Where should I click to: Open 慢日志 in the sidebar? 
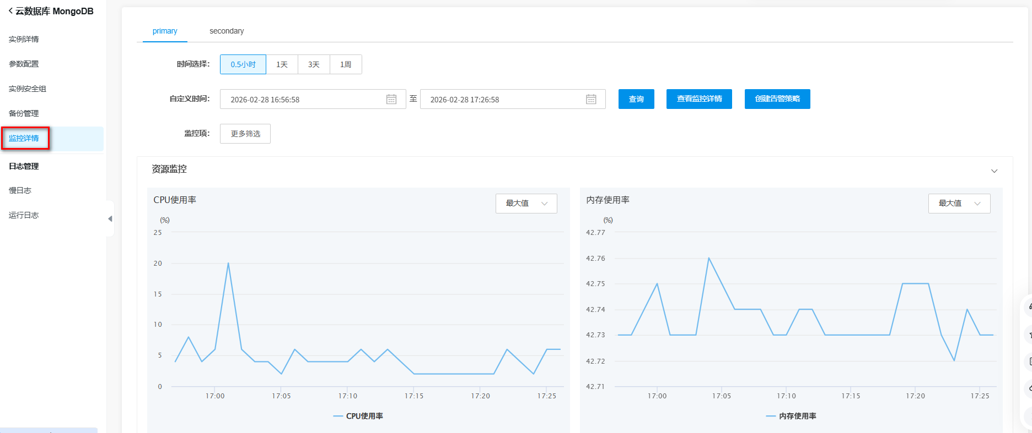(x=20, y=190)
